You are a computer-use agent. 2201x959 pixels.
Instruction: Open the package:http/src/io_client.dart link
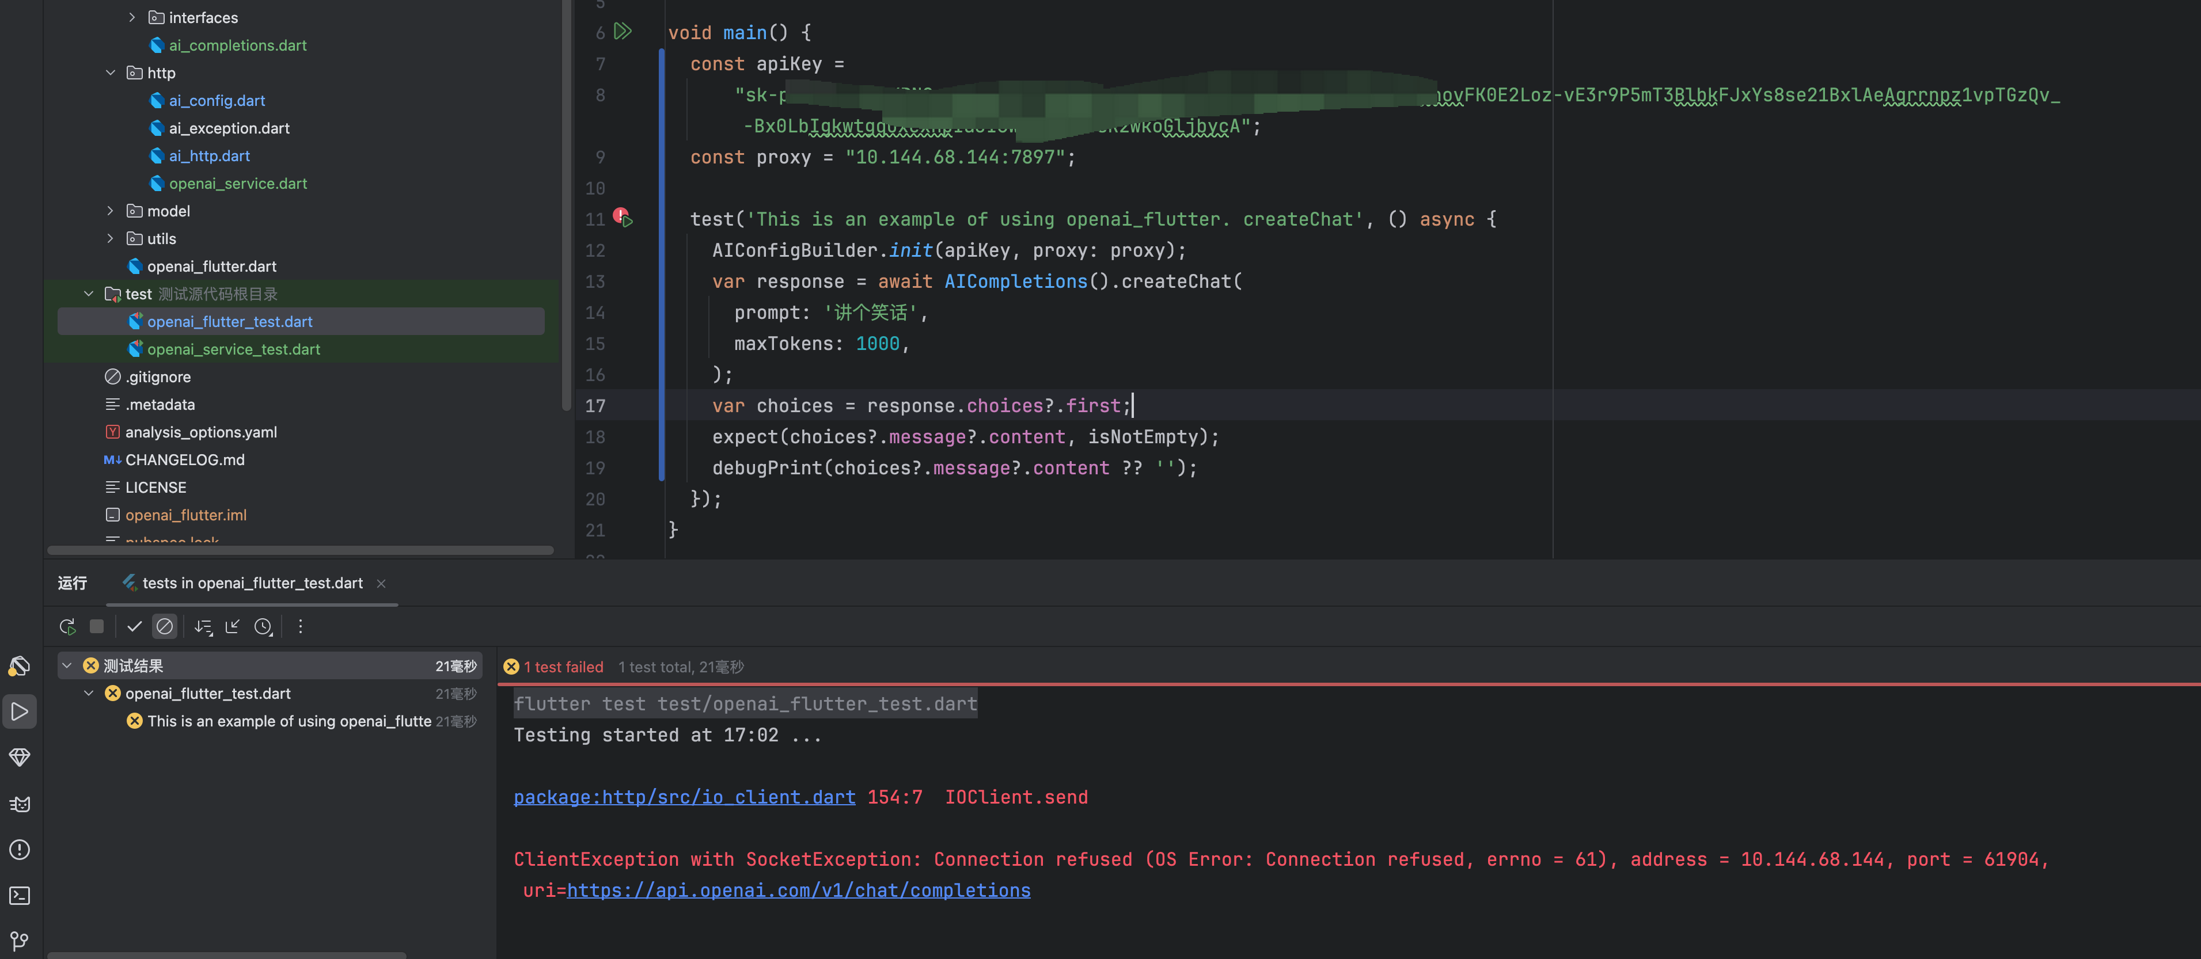(684, 797)
